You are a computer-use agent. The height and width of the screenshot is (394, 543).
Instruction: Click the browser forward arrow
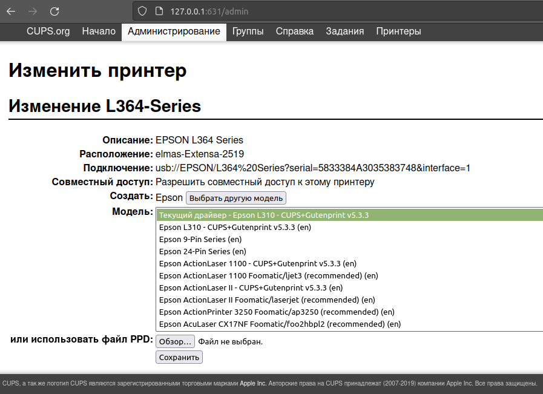tap(33, 11)
